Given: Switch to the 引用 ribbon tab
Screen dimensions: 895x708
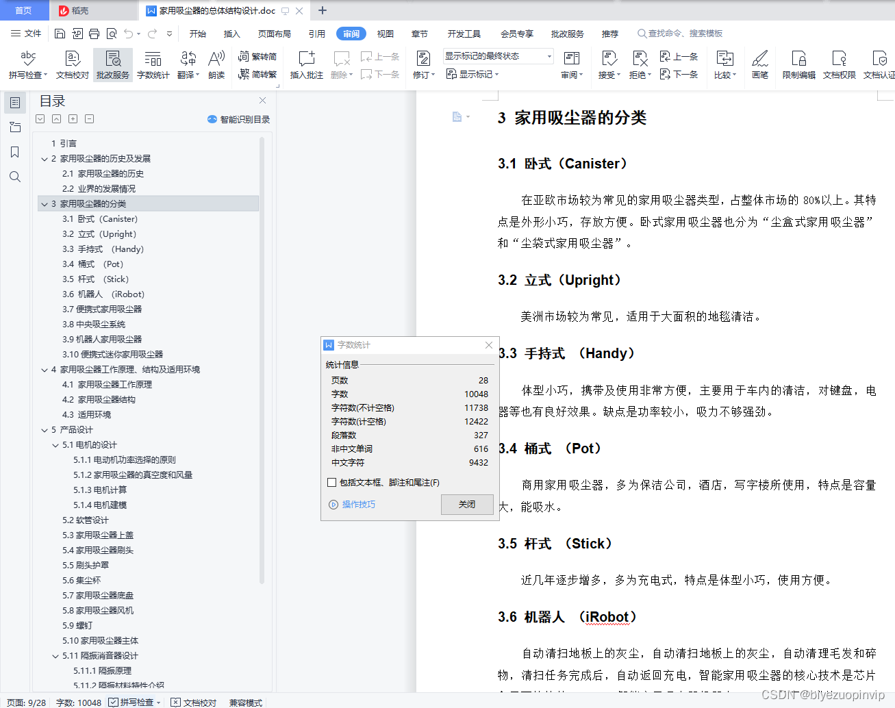Looking at the screenshot, I should coord(317,34).
